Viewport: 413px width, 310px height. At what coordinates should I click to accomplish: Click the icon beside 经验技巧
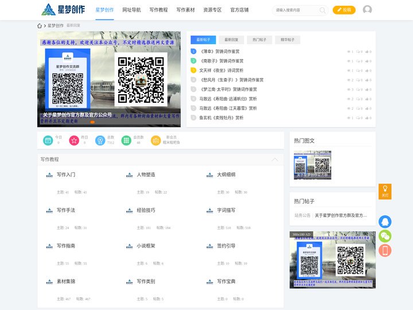click(x=129, y=210)
